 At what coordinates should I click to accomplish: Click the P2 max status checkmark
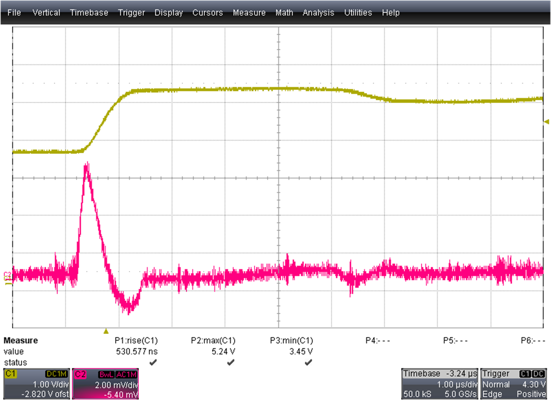pyautogui.click(x=230, y=362)
